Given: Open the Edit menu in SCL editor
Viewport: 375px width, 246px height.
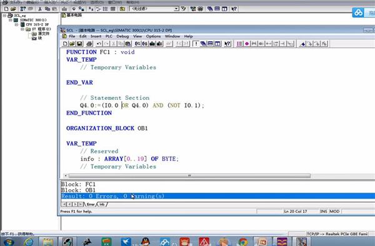Looking at the screenshot, I should (x=82, y=36).
